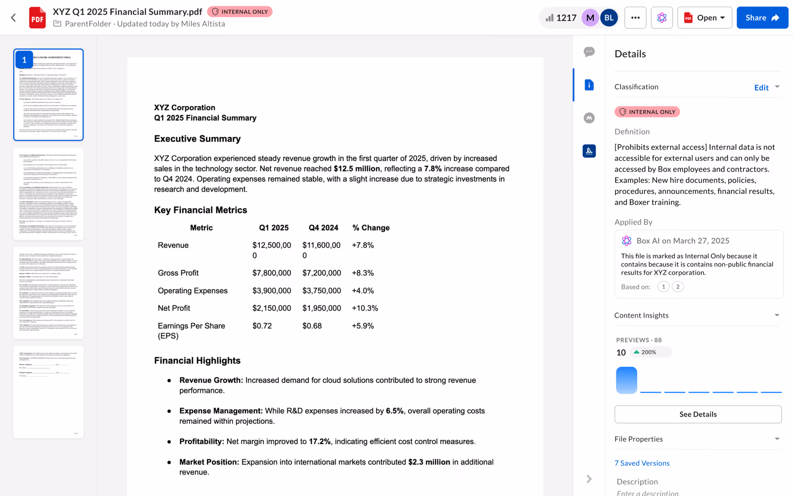Open the 7 Saved Versions link
The height and width of the screenshot is (496, 793).
pos(642,463)
